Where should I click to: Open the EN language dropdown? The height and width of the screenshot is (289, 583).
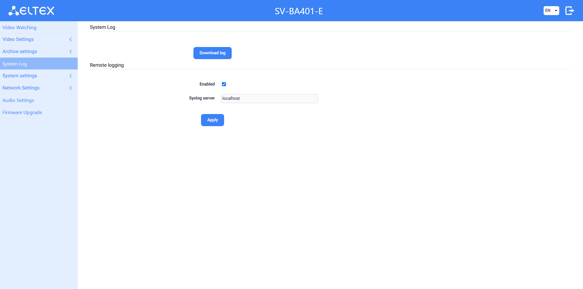(551, 11)
